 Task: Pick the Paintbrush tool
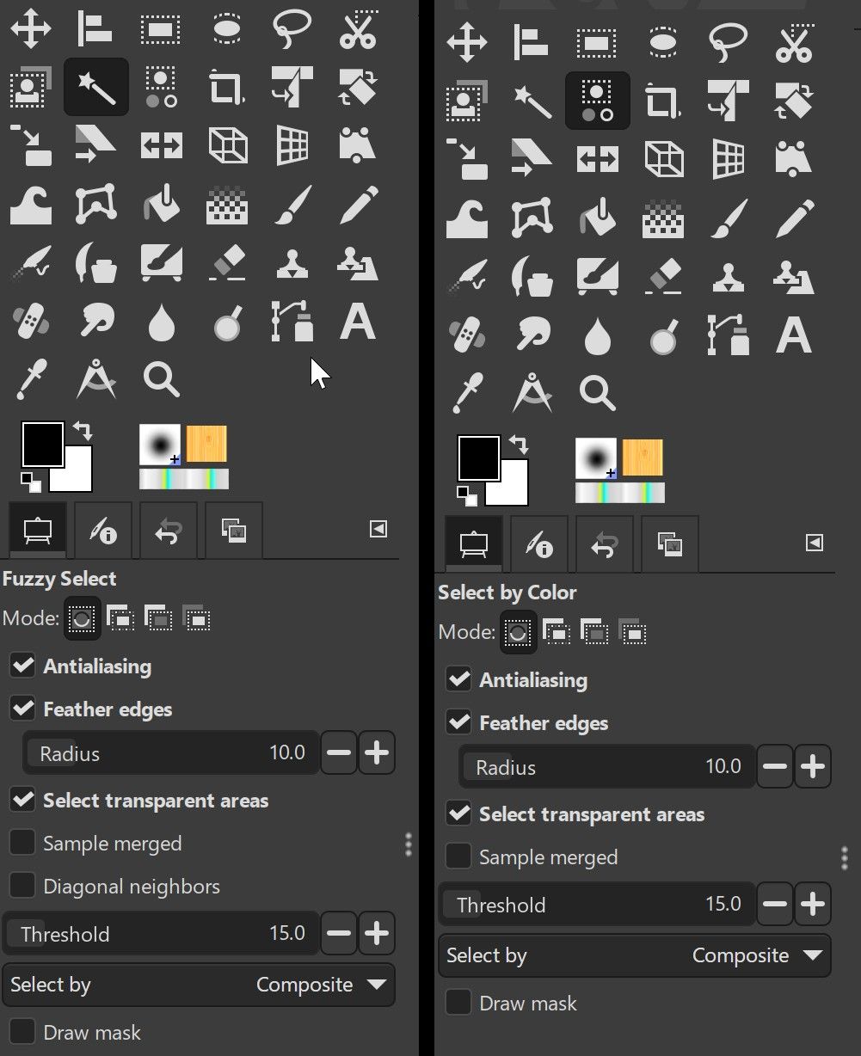[292, 205]
